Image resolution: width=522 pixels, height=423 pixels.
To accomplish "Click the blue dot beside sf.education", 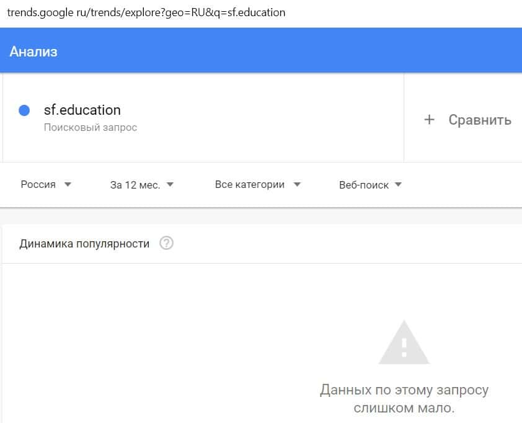I will click(x=25, y=110).
